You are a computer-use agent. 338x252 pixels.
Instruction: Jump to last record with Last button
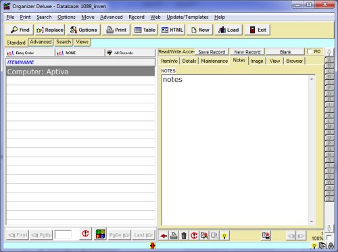(143, 235)
